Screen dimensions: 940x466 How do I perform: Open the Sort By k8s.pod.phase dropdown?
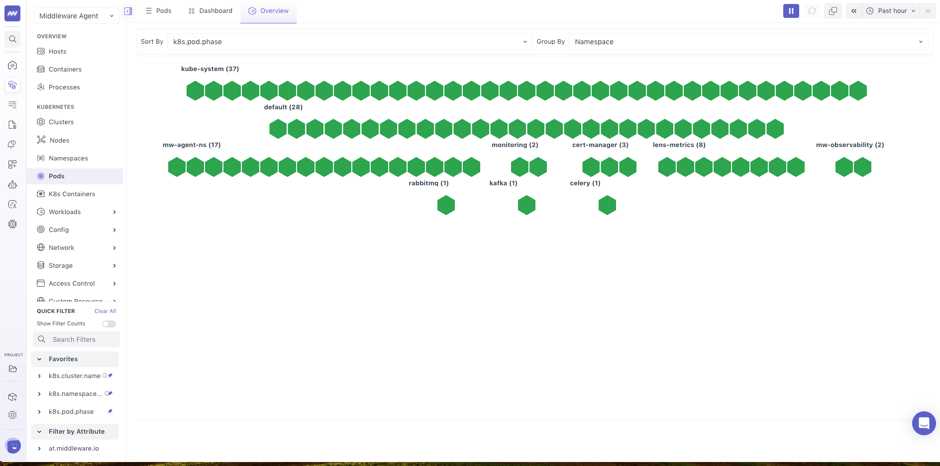pyautogui.click(x=350, y=42)
